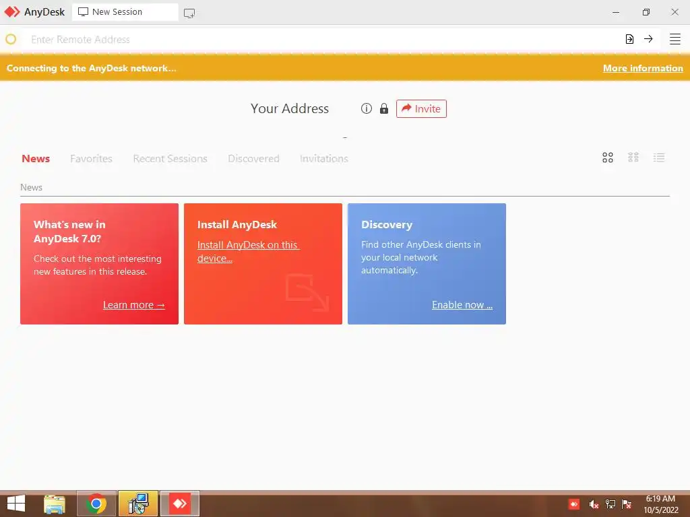Open the Windows Start button
690x517 pixels.
click(16, 504)
